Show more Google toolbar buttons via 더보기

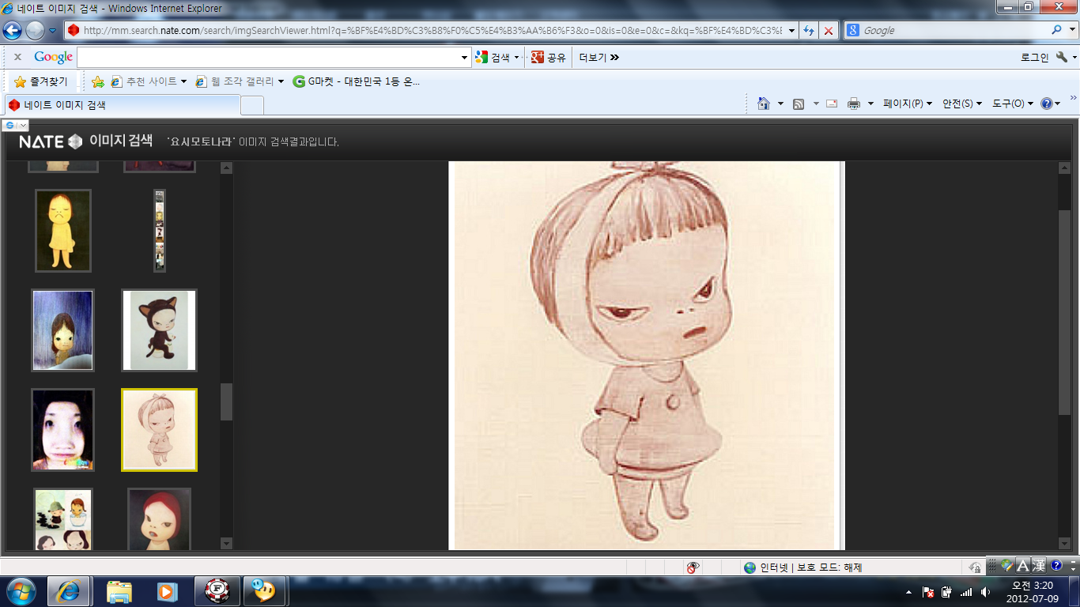599,57
